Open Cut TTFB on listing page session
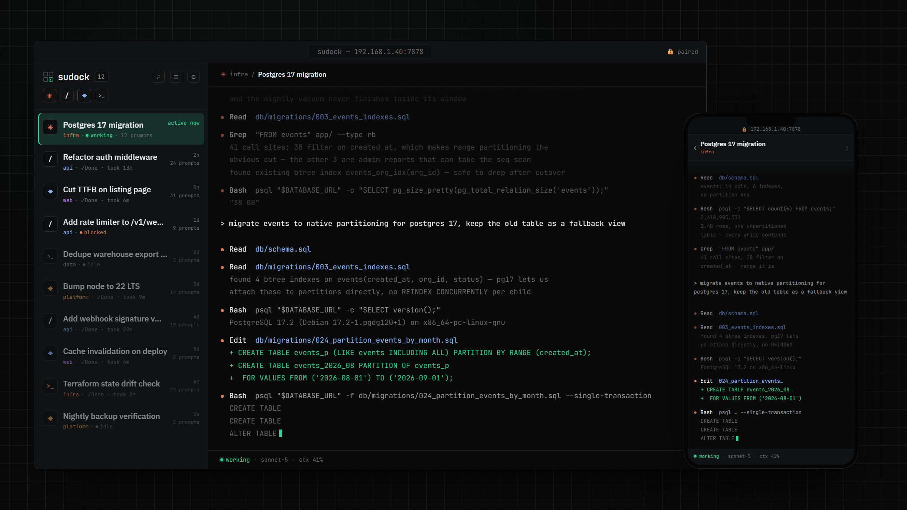This screenshot has width=907, height=510. coord(121,194)
